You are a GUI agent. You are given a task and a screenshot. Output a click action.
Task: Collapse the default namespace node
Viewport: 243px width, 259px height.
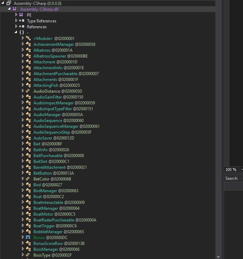pos(16,32)
